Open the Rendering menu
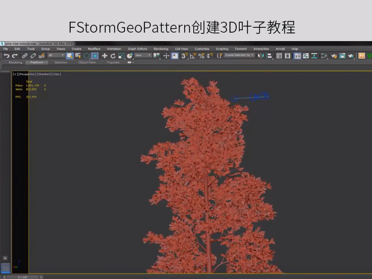Image resolution: width=372 pixels, height=279 pixels. [161, 48]
